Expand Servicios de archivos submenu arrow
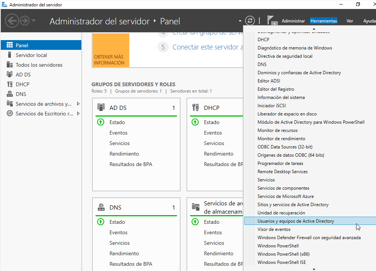The height and width of the screenshot is (271, 376). tap(78, 104)
